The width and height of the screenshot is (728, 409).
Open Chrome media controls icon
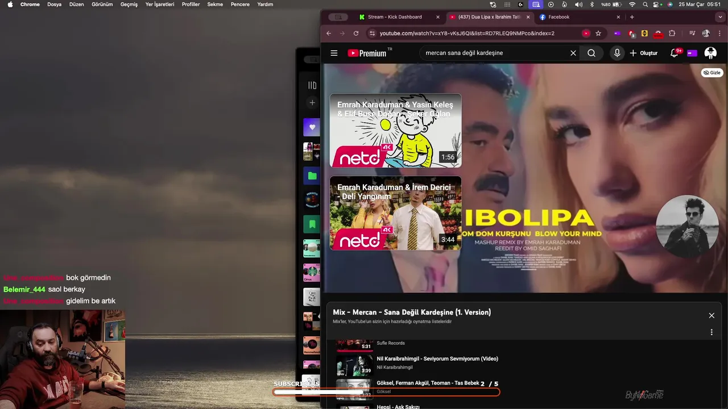pyautogui.click(x=692, y=34)
